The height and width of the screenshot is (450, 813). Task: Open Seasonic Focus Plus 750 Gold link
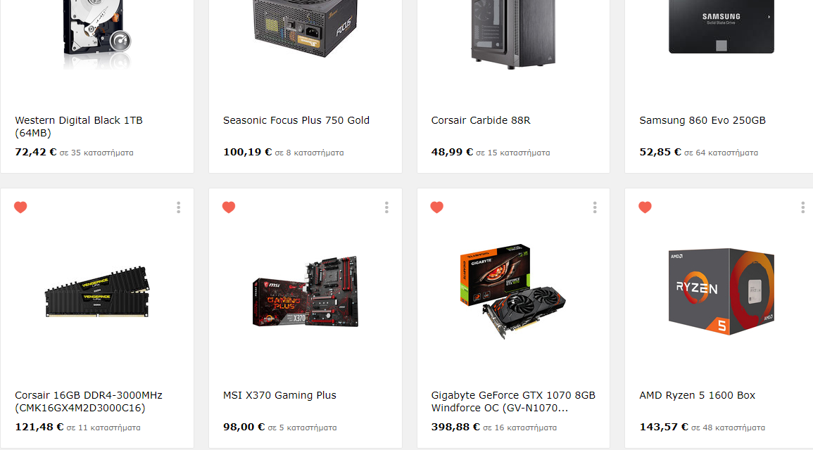(296, 120)
